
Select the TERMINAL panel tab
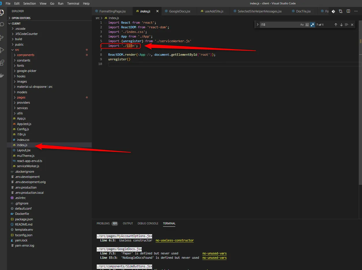169,224
